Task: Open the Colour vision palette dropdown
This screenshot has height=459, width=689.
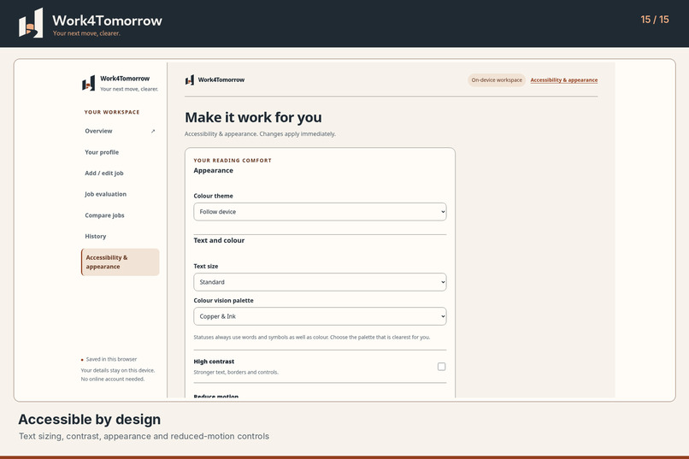Action: [320, 316]
